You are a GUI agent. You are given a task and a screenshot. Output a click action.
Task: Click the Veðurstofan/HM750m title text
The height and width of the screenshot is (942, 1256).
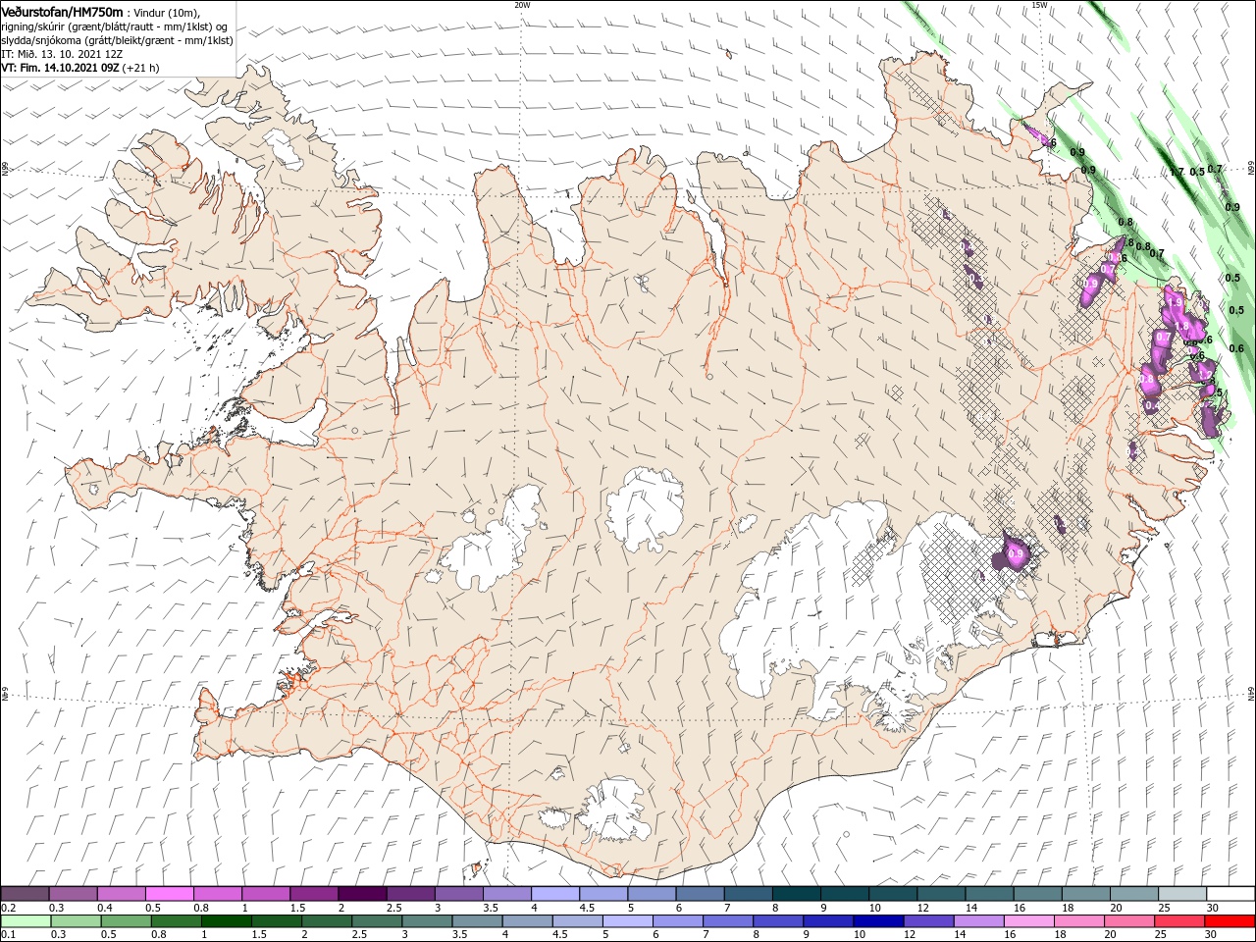pyautogui.click(x=62, y=11)
